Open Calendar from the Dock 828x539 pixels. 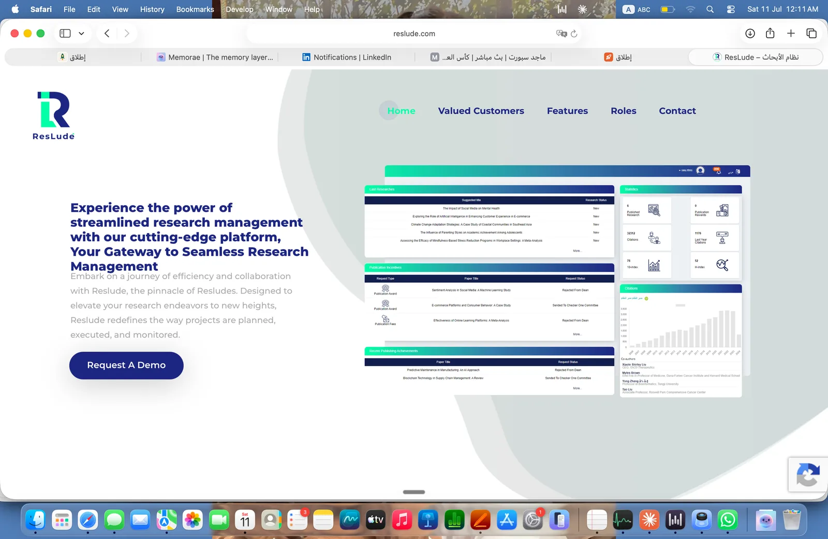click(245, 519)
